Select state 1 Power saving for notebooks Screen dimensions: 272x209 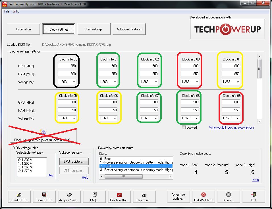(x=136, y=162)
